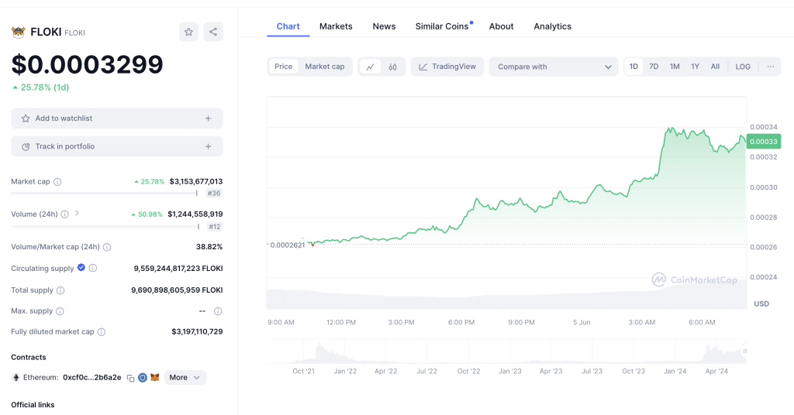Click verified badge next to Circulating supply

81,268
